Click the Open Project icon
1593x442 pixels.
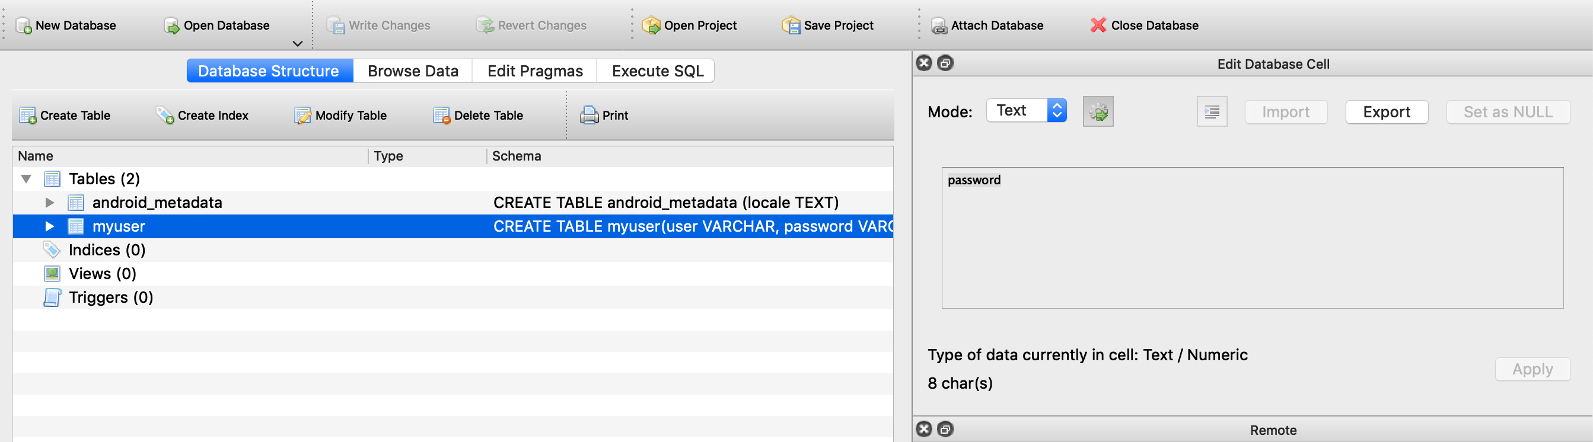point(651,26)
